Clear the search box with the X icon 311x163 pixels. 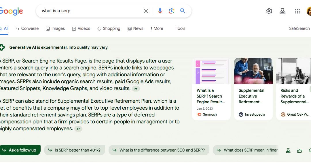pyautogui.click(x=146, y=11)
